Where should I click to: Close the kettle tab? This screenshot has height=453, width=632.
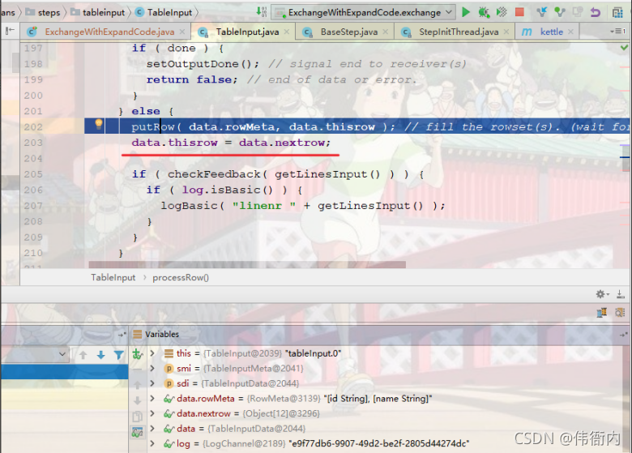570,32
